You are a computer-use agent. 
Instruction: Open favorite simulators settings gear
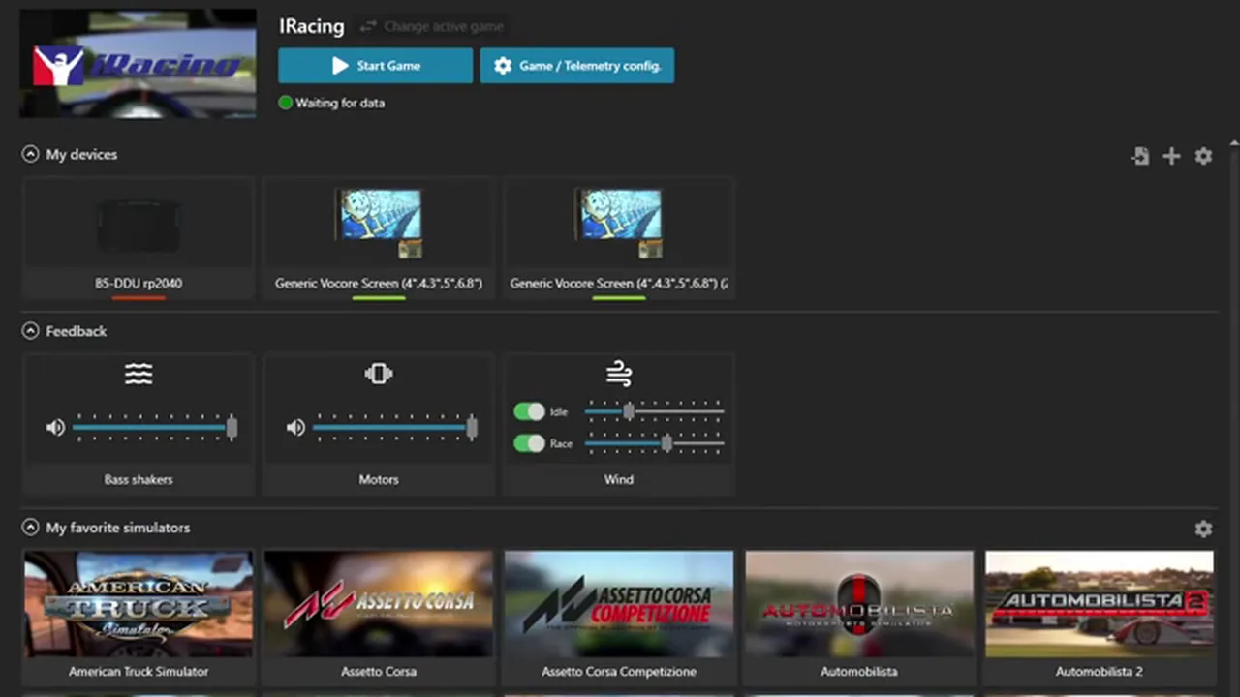click(1203, 529)
